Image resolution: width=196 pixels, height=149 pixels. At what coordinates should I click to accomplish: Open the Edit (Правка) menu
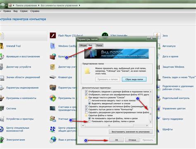click(7, 11)
